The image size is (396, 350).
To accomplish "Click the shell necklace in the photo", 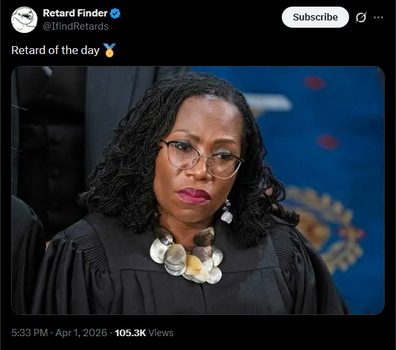I will click(185, 256).
